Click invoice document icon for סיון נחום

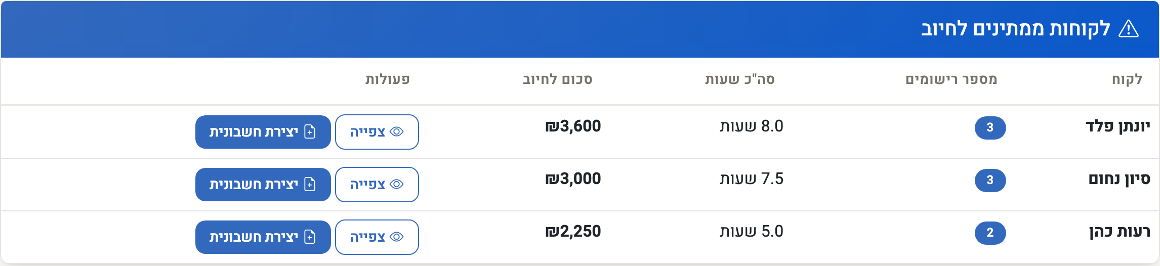[x=310, y=184]
